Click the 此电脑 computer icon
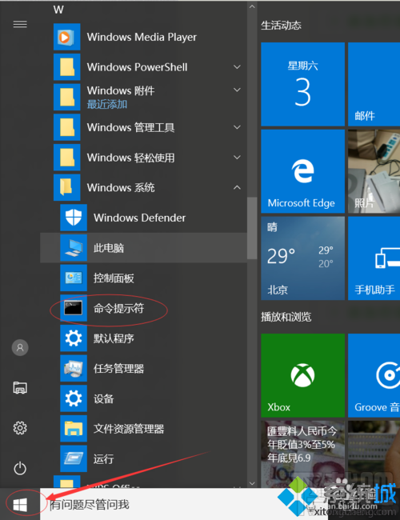 click(x=74, y=248)
